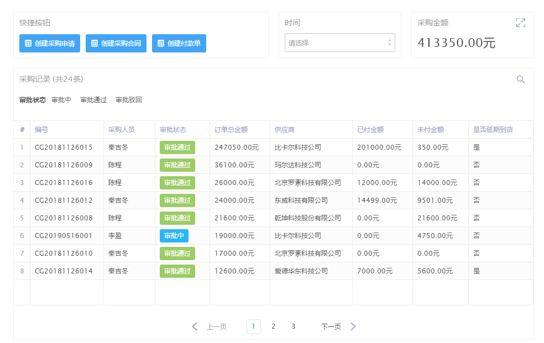Click the total 413350.00元 figure
The image size is (544, 343).
[x=457, y=43]
